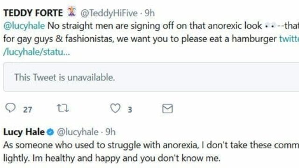Viewport: 299px width, 168px height.
Task: Click the 3 likes count
Action: tap(130, 110)
